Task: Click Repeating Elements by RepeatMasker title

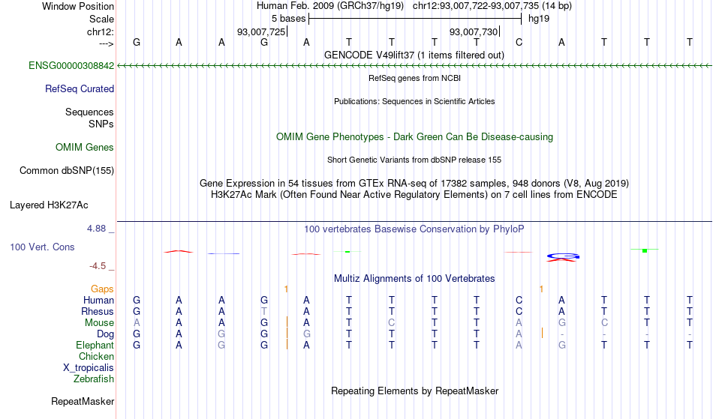Action: (x=414, y=391)
